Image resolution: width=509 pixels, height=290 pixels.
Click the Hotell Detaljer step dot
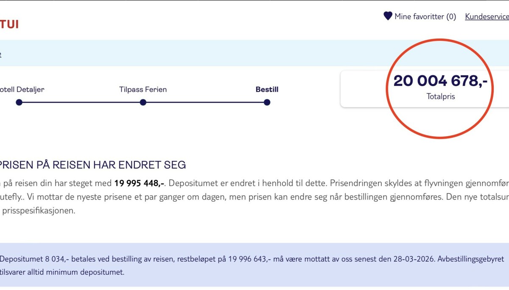18,102
